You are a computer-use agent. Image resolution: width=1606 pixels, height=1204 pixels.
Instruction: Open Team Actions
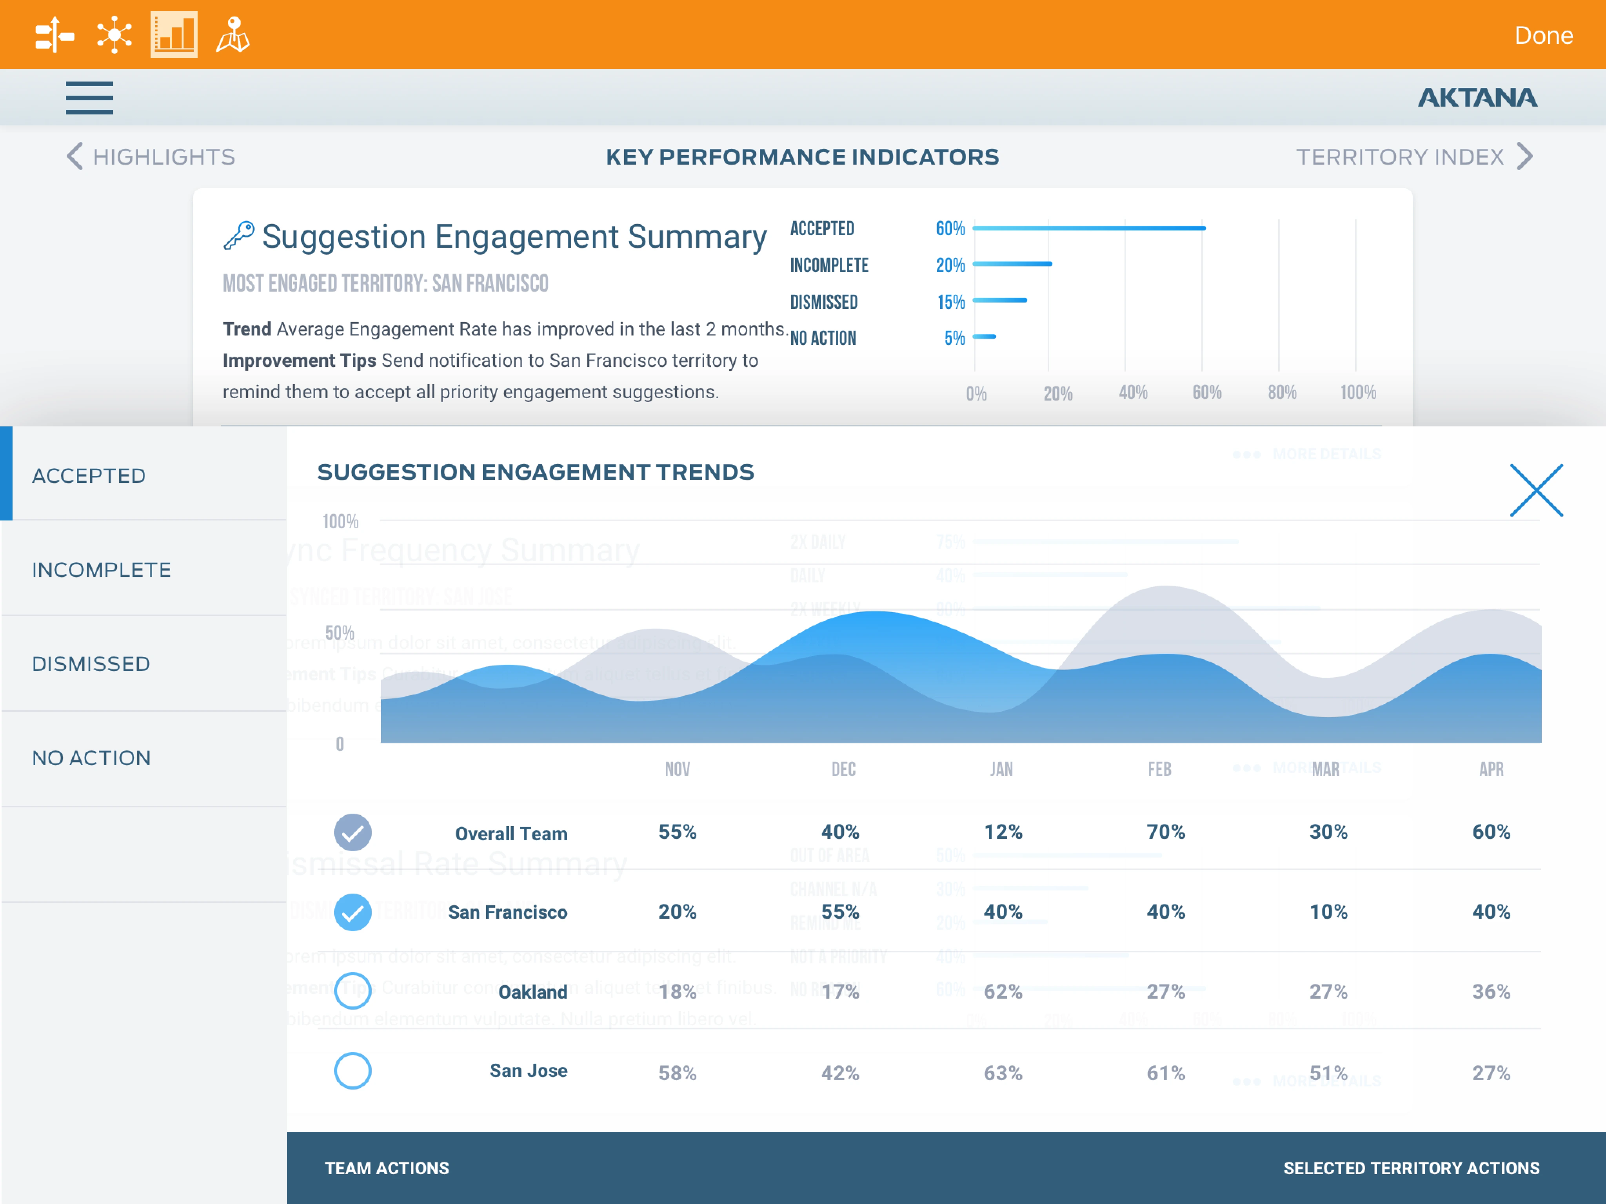pyautogui.click(x=386, y=1168)
